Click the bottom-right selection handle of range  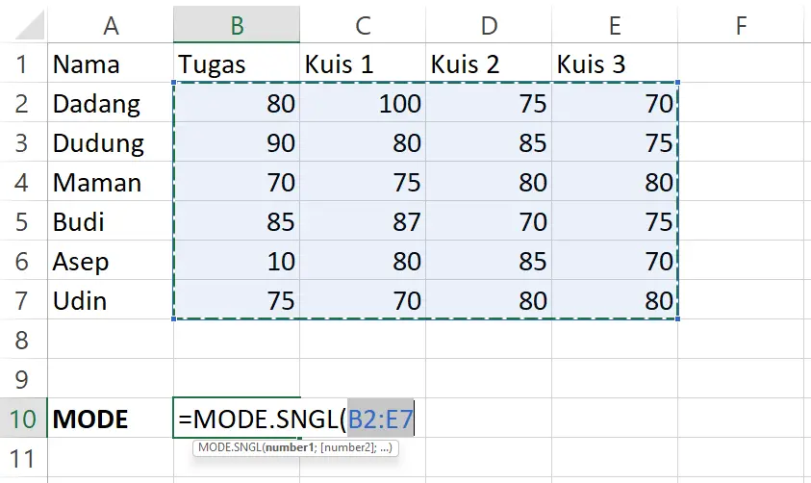coord(677,318)
